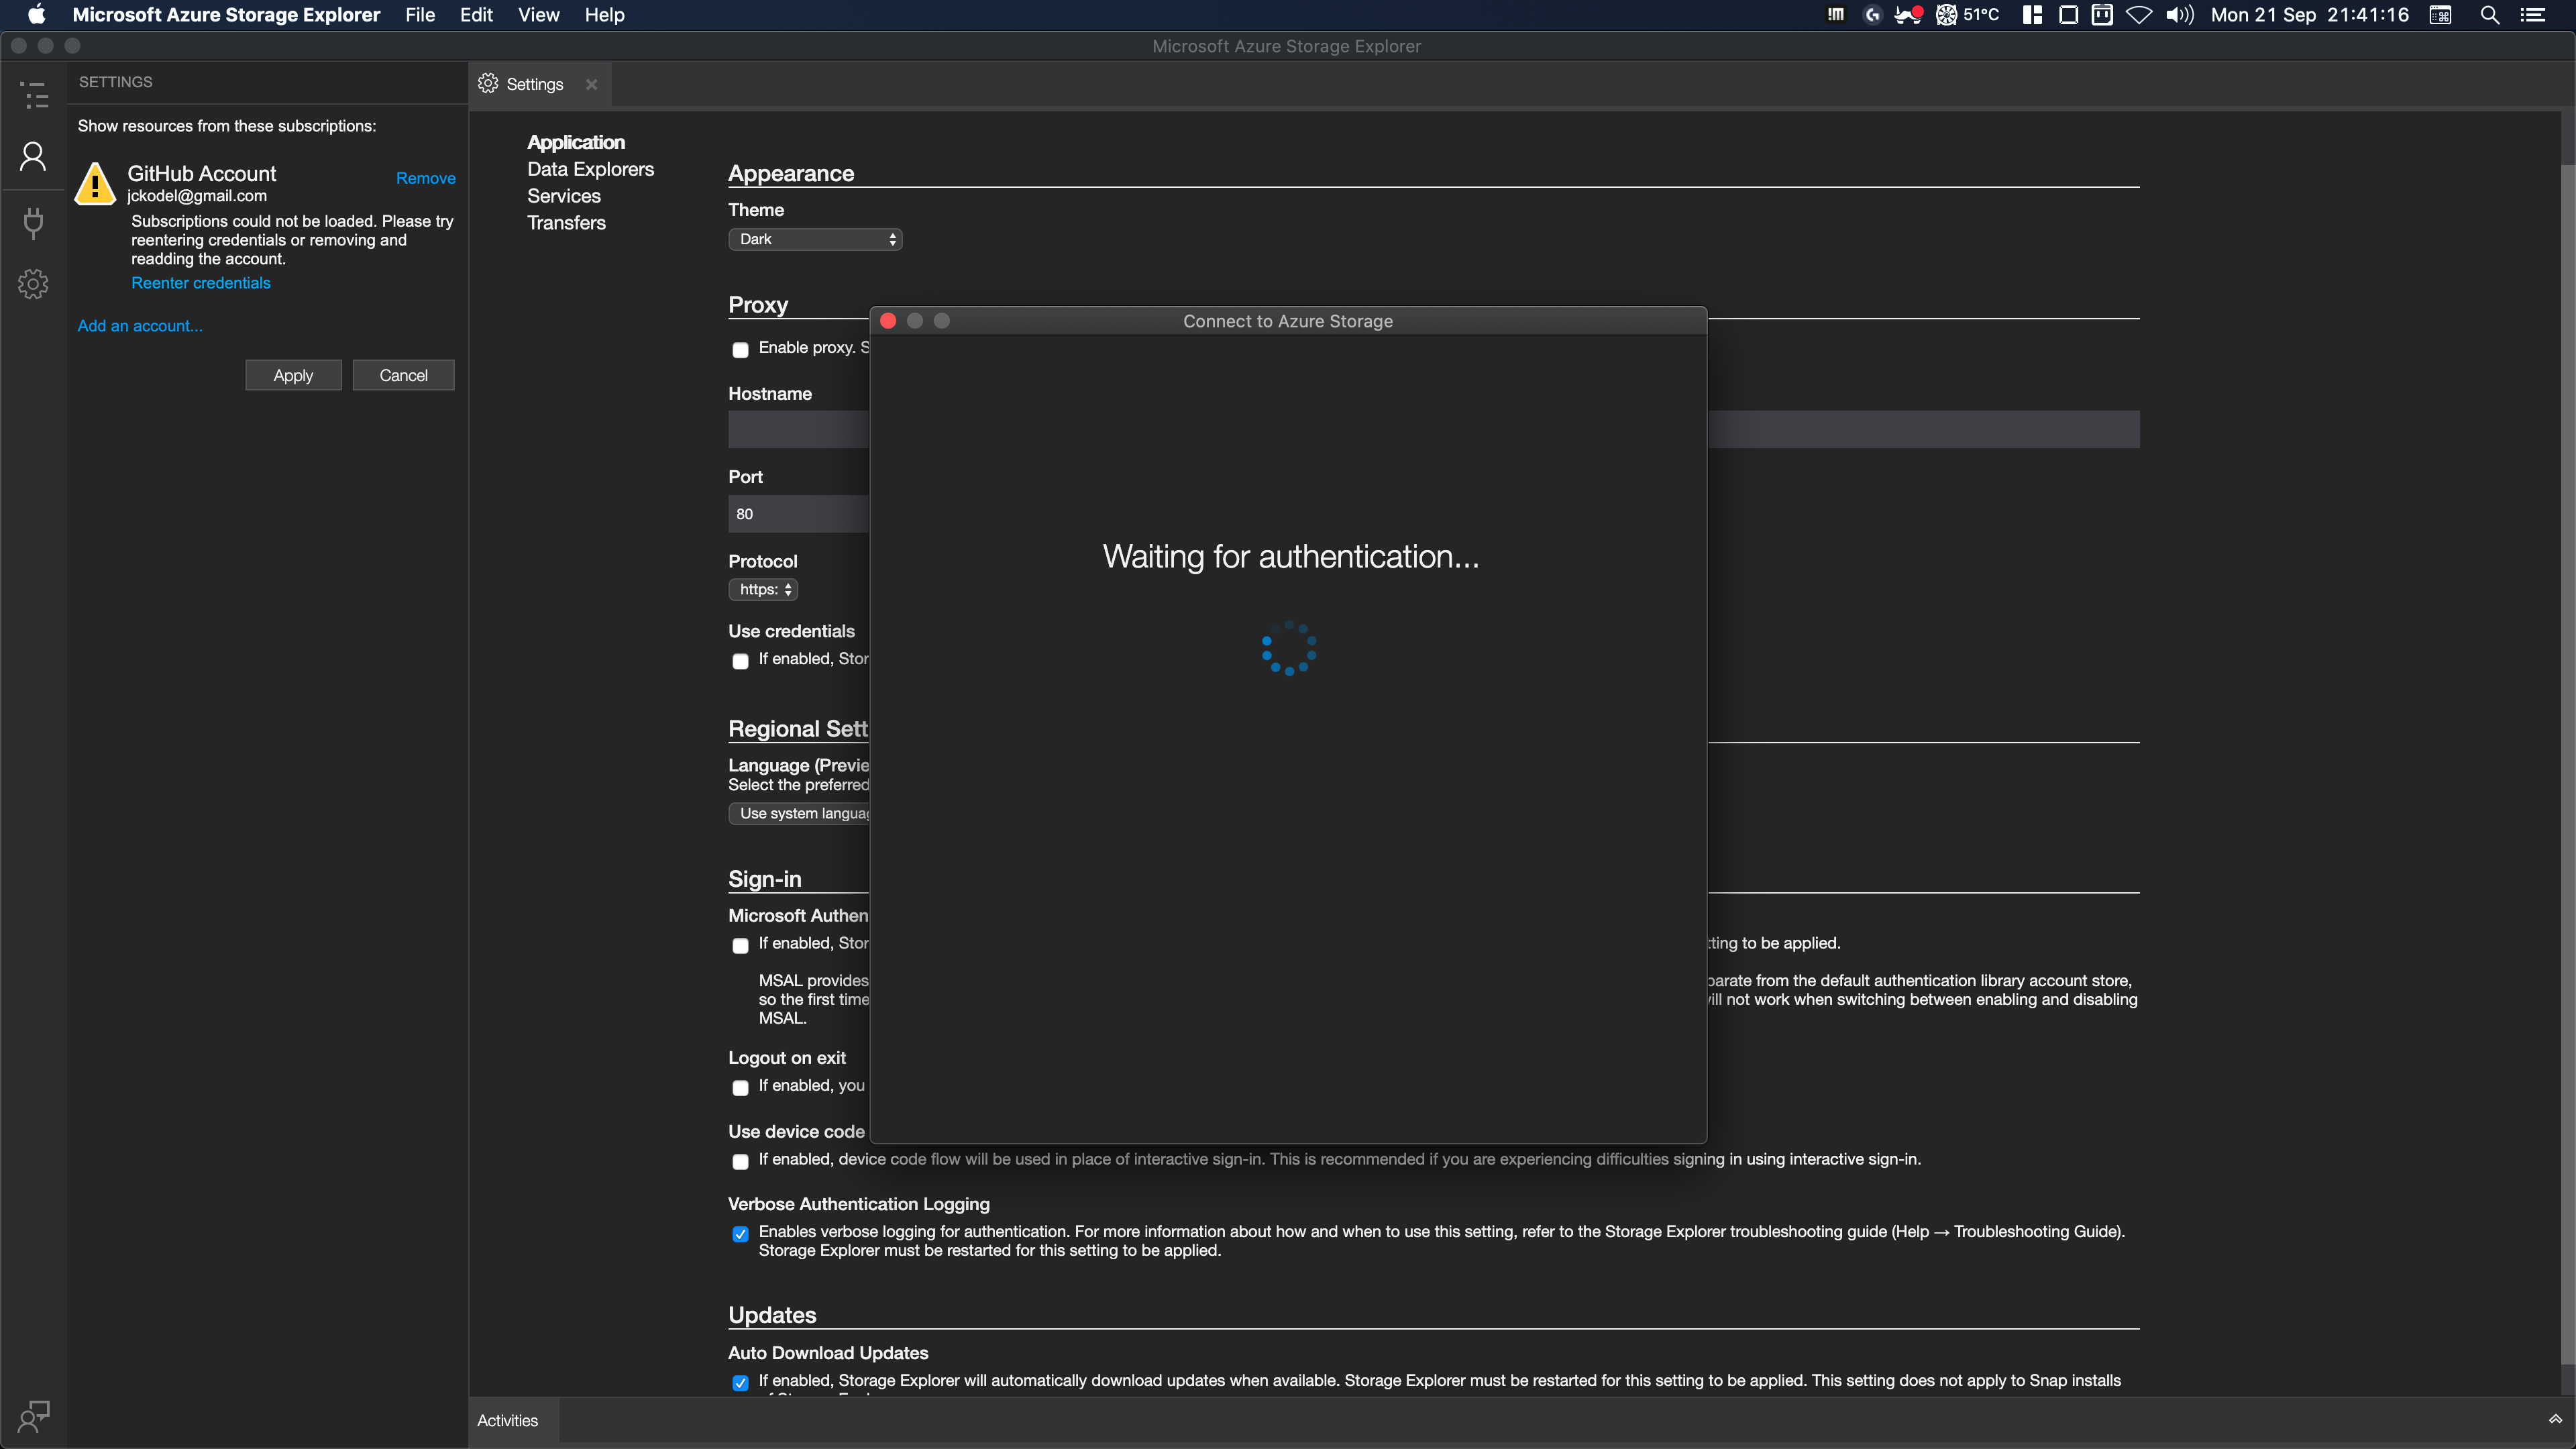
Task: Open the Explorer panel in the sidebar
Action: click(x=33, y=95)
